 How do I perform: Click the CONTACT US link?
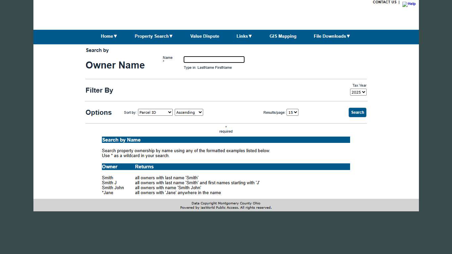(384, 2)
